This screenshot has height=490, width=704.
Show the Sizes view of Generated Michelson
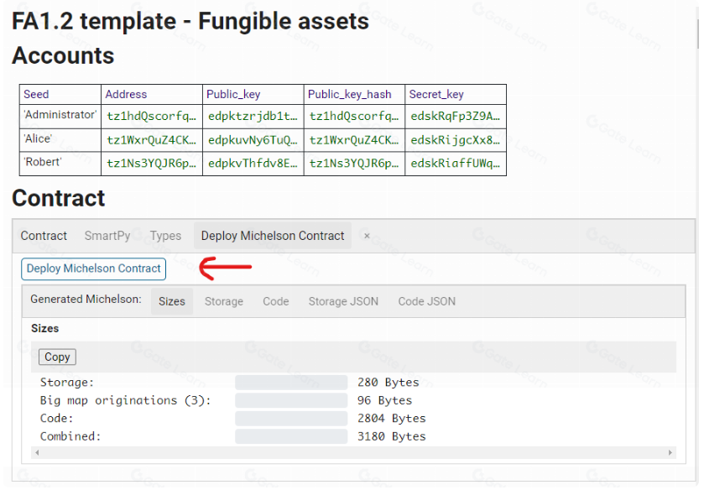click(x=171, y=301)
